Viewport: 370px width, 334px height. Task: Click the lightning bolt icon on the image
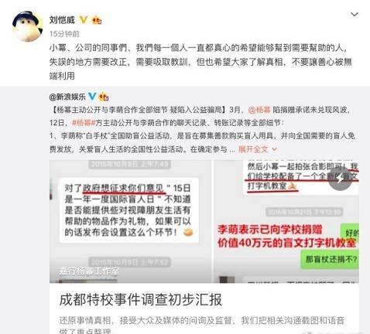[x=340, y=179]
